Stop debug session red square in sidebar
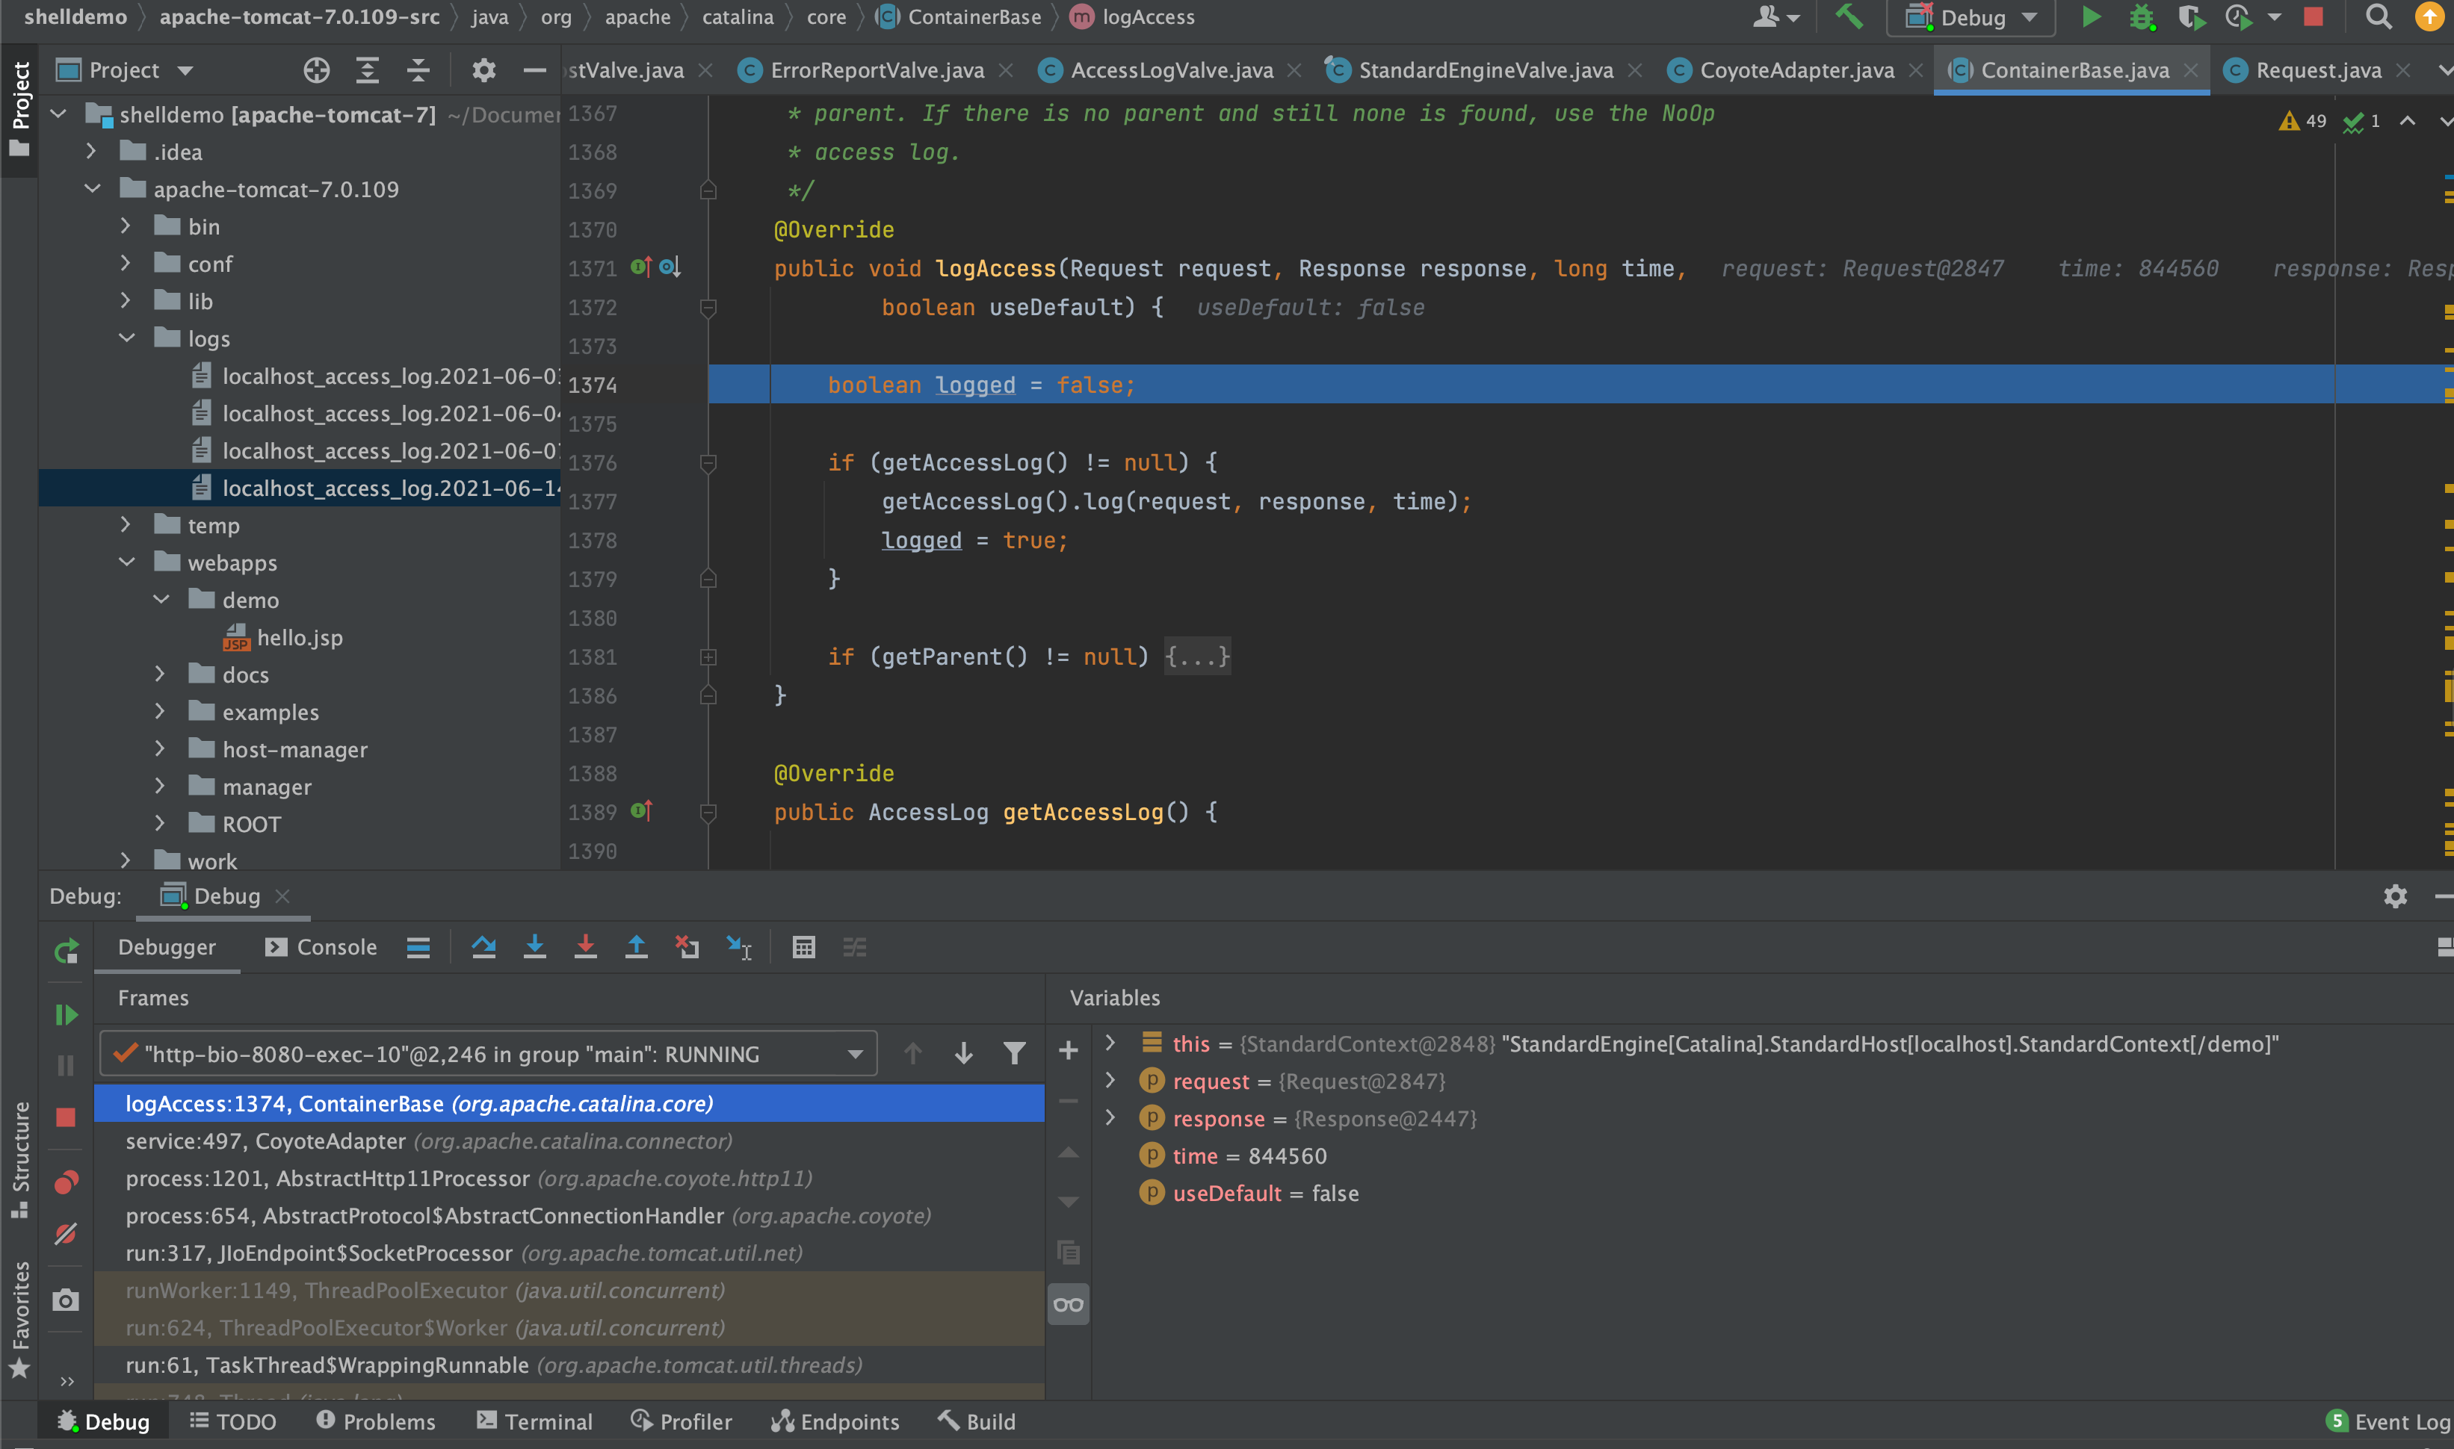The width and height of the screenshot is (2454, 1449). [x=66, y=1117]
